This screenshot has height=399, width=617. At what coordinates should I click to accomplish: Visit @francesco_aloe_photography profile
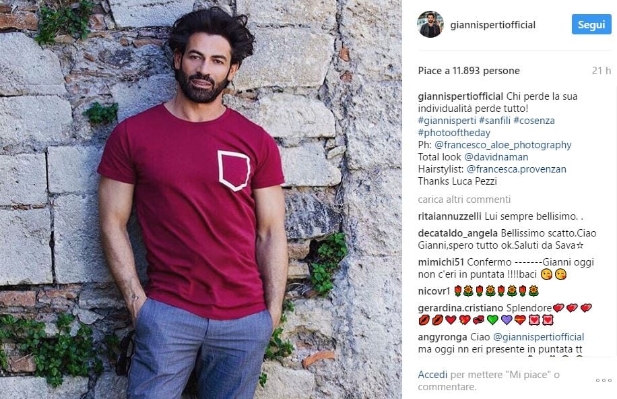503,145
